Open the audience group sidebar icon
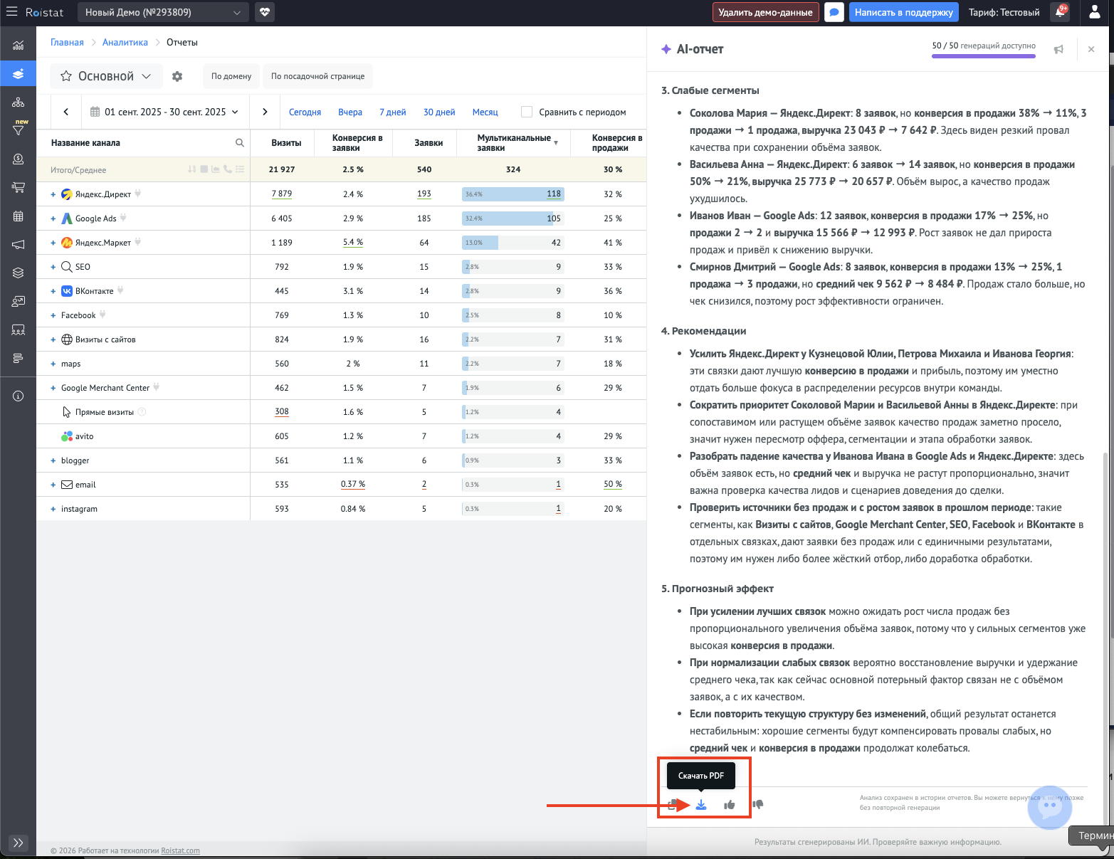The image size is (1114, 859). (19, 330)
